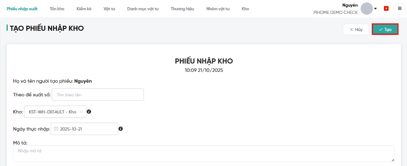Go to the Kiểm kê tab
The image size is (407, 166).
click(x=84, y=9)
